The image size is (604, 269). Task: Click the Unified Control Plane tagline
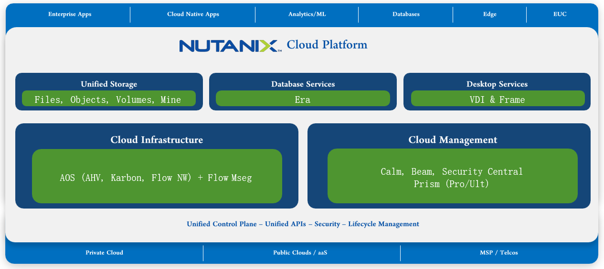(303, 224)
